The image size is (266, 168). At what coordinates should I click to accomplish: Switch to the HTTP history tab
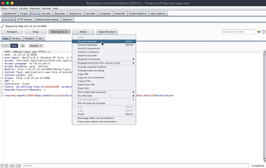[x=25, y=19]
